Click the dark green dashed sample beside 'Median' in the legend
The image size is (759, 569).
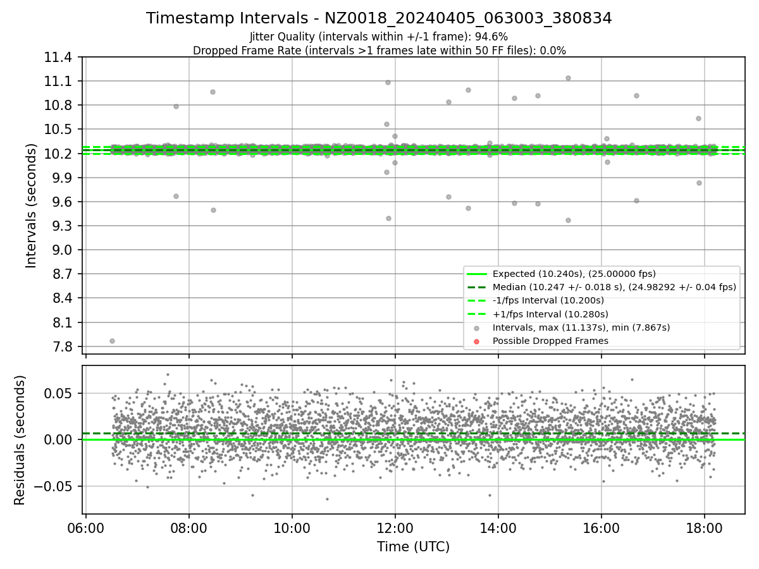click(477, 287)
